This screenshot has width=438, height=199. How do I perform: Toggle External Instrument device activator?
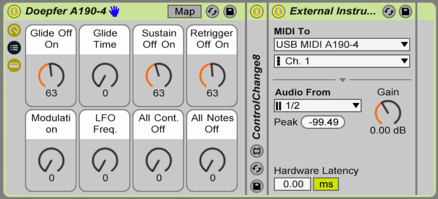click(x=278, y=12)
